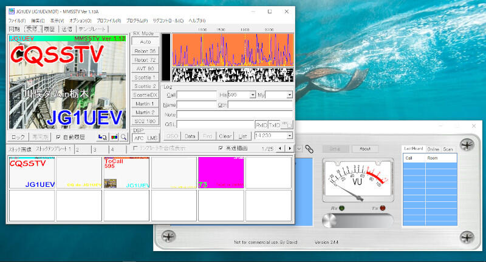
Task: Click the TxID button in the Log panel
Action: [274, 125]
